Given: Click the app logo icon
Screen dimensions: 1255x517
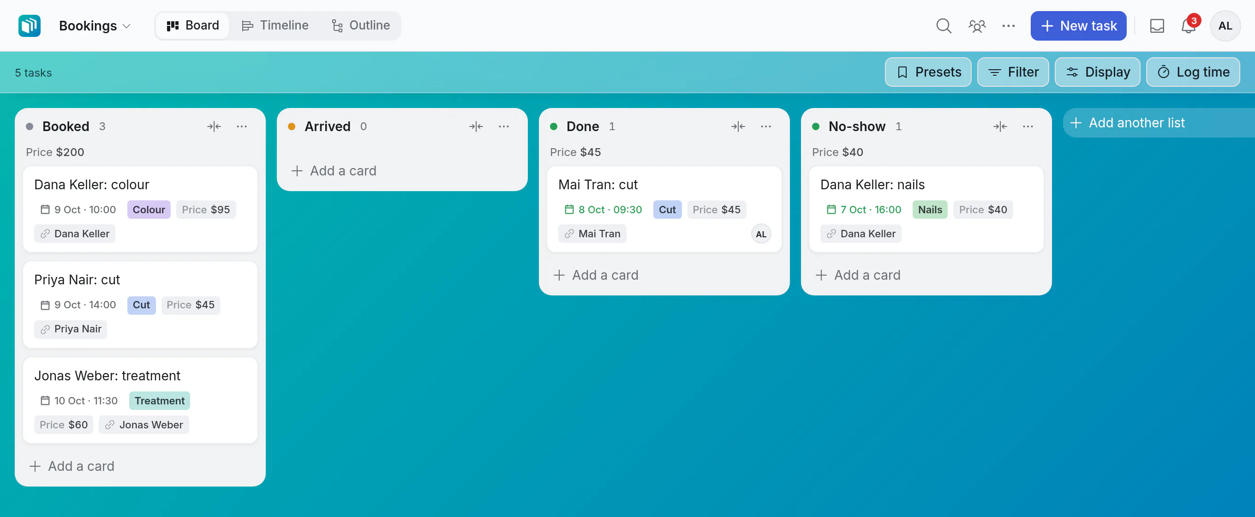Looking at the screenshot, I should tap(29, 26).
